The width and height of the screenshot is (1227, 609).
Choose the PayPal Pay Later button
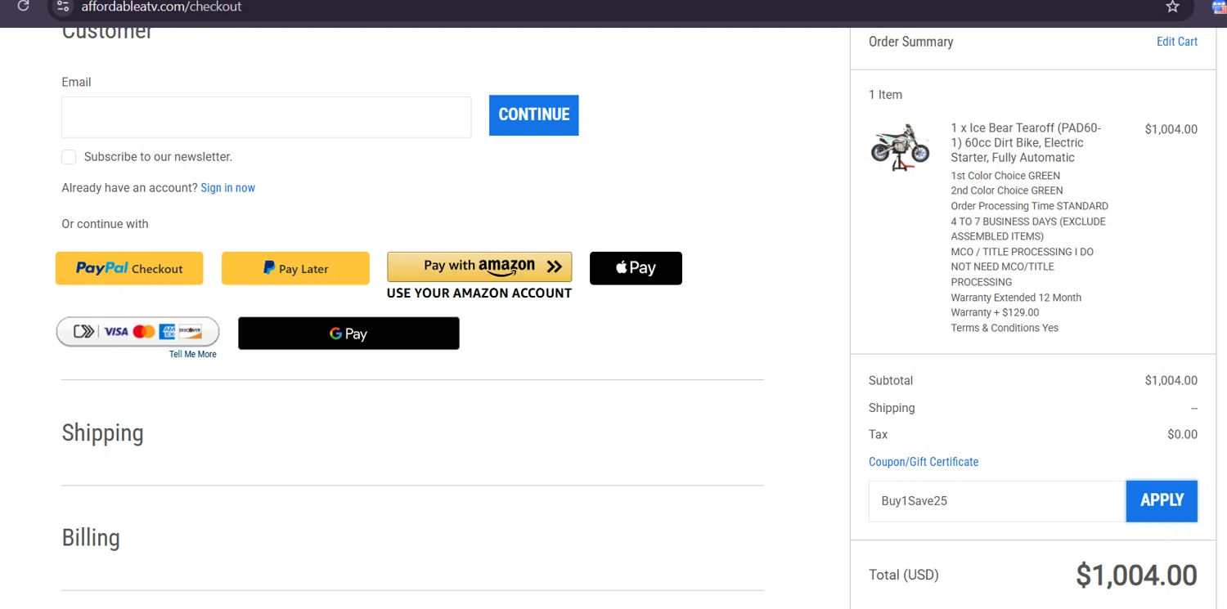point(295,268)
